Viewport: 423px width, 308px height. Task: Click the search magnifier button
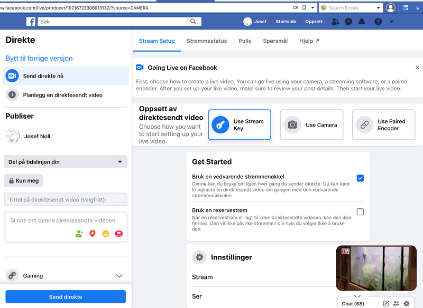(193, 22)
